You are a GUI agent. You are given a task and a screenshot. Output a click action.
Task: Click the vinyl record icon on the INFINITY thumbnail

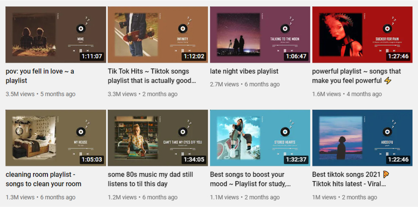(183, 28)
